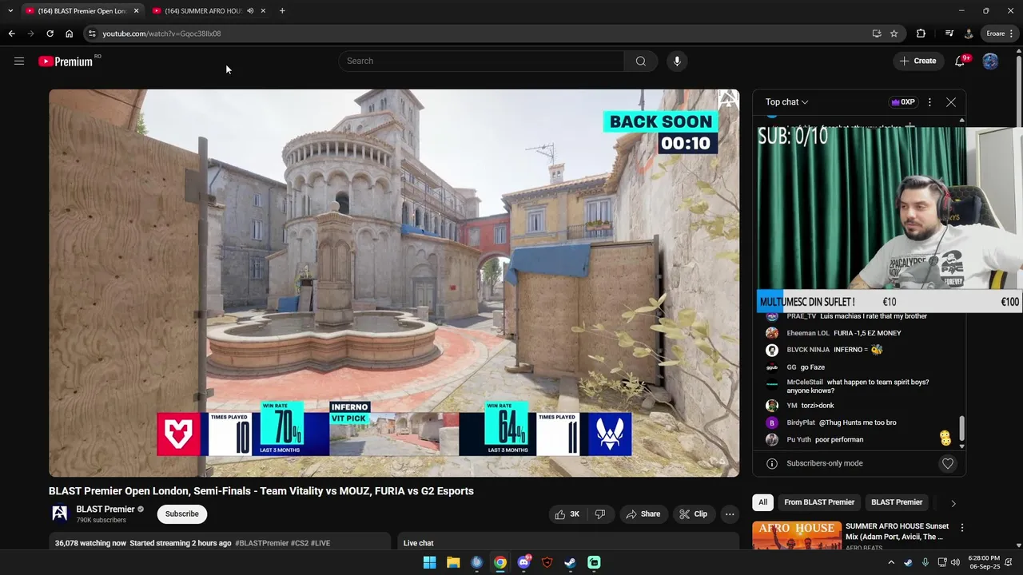Select the All filter chip
This screenshot has height=575, width=1023.
point(762,502)
